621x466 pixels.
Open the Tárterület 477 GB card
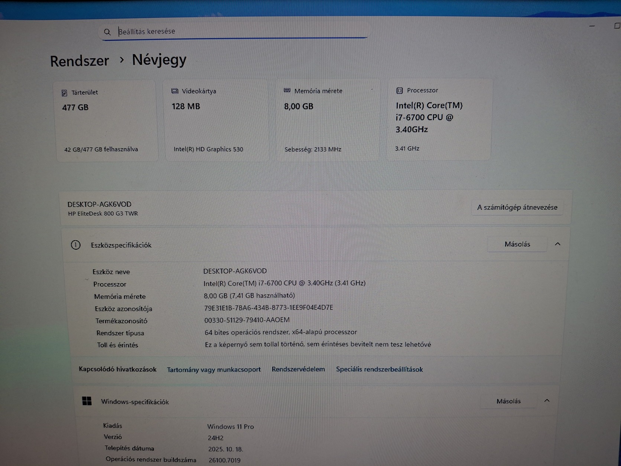[105, 122]
